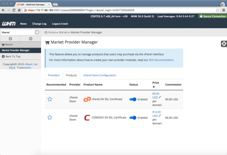This screenshot has width=227, height=155.
Task: Focus the Market search input field
Action: 18,32
